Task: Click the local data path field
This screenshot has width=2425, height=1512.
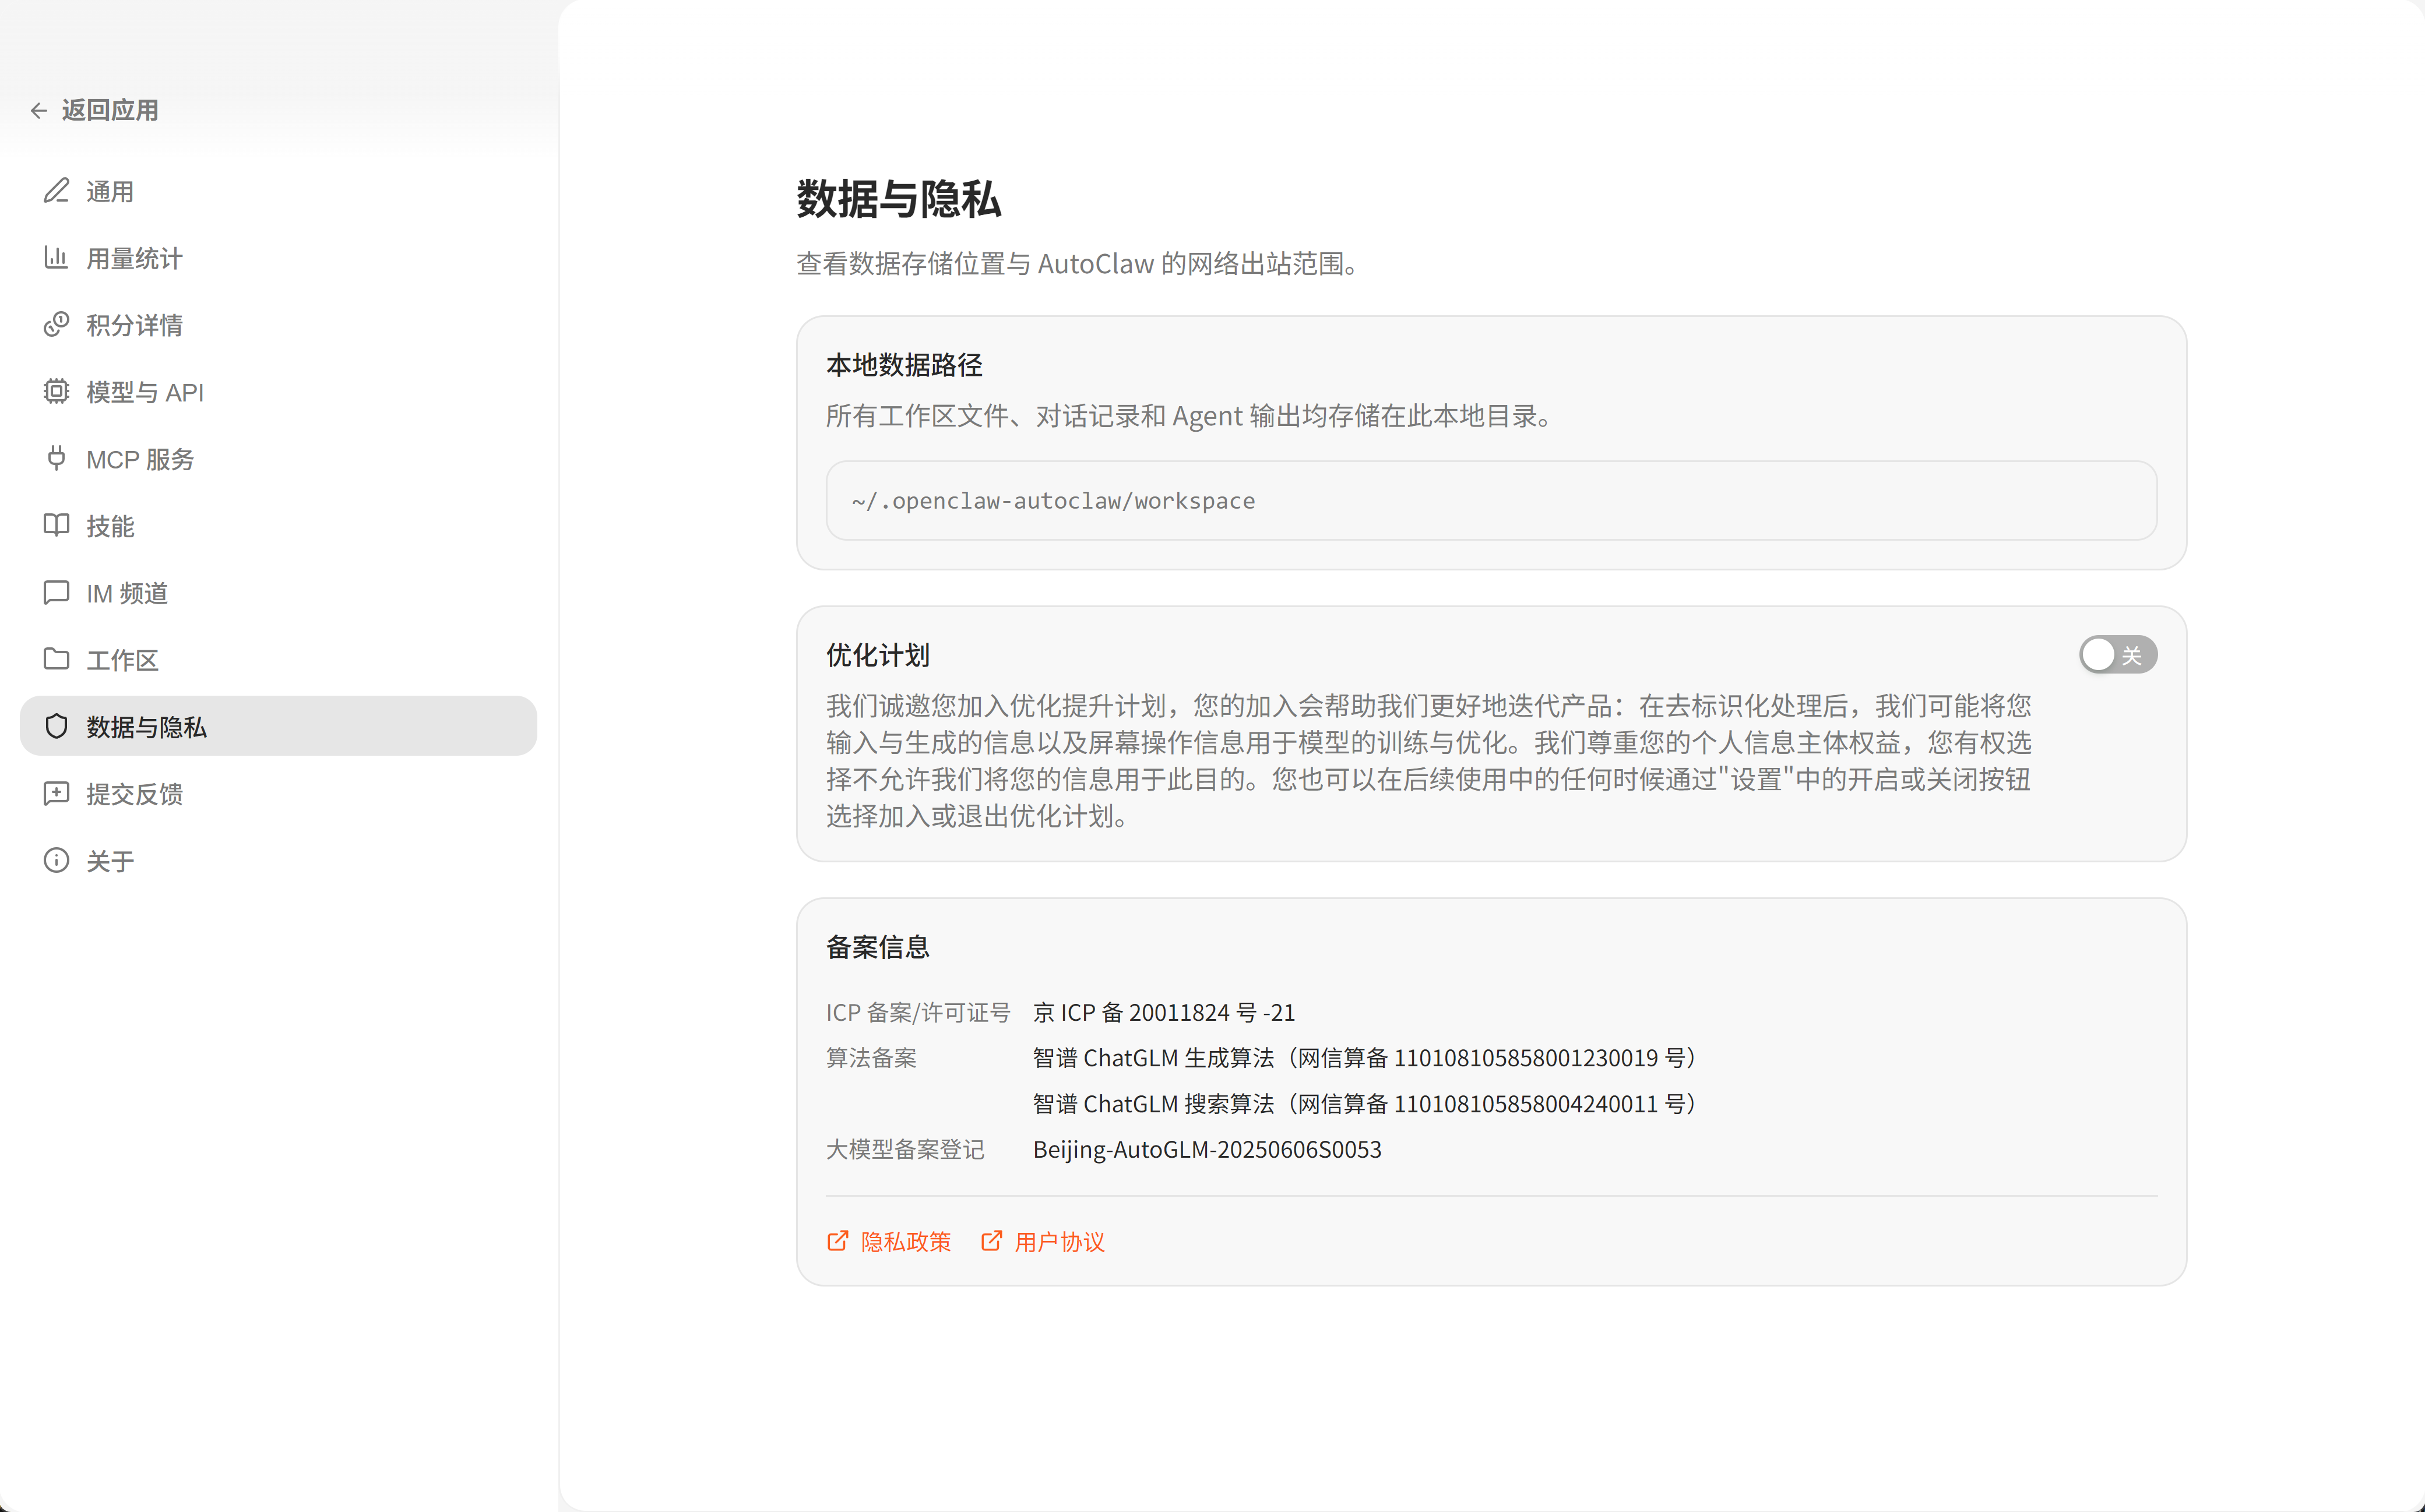Action: [x=1490, y=500]
